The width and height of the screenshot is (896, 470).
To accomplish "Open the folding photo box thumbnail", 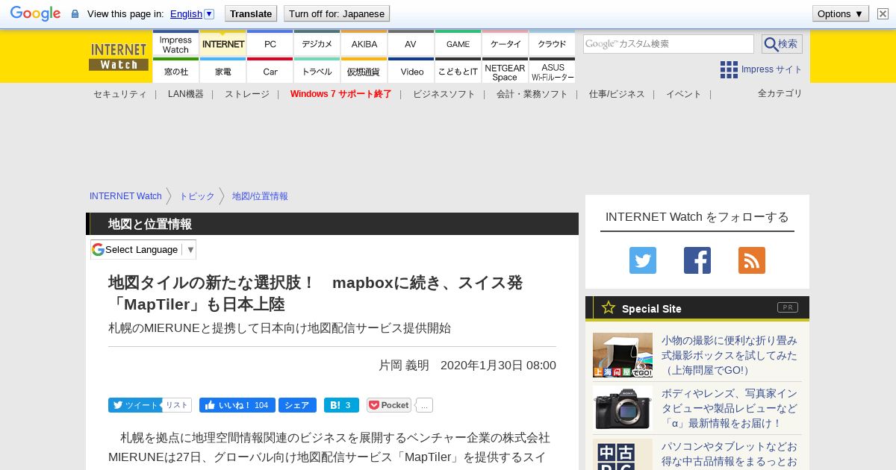I will click(x=623, y=355).
